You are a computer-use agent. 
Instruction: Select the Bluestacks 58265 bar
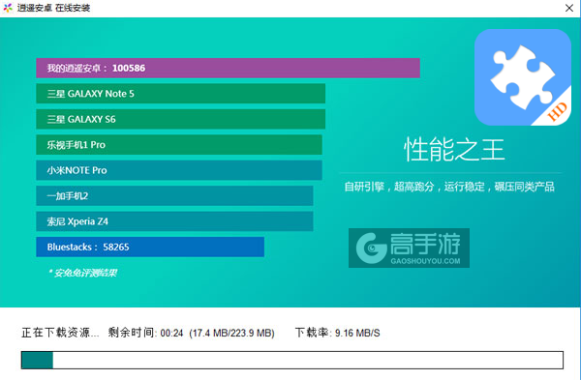[150, 247]
